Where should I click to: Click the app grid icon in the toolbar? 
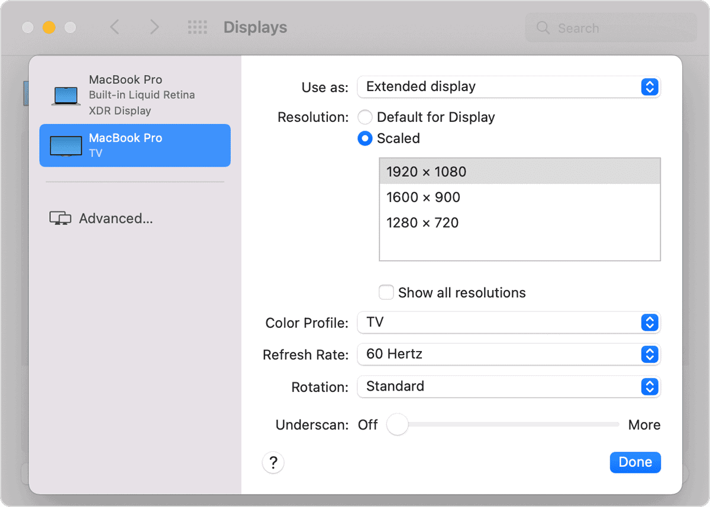(198, 27)
